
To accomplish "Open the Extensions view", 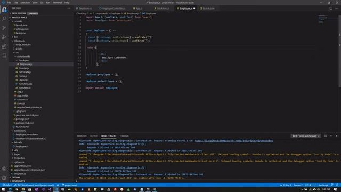I will tap(4, 46).
